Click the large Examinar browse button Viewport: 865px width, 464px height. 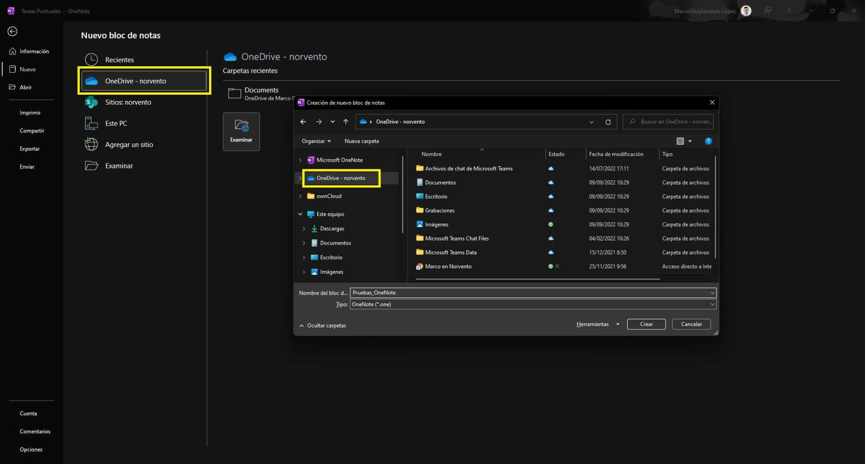click(241, 131)
